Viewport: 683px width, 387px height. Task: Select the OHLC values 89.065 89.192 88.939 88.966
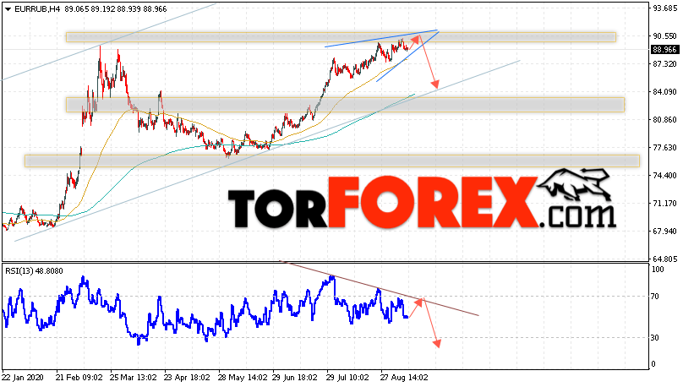point(116,9)
